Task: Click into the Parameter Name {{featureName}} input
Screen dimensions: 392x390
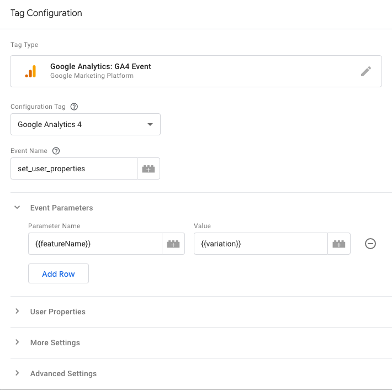Action: [94, 244]
